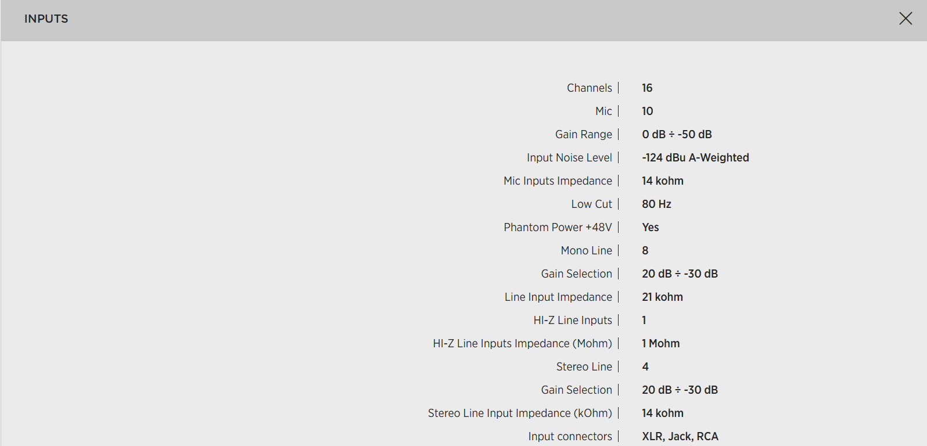Click the Yes value for Phantom Power
This screenshot has width=927, height=446.
(x=651, y=227)
